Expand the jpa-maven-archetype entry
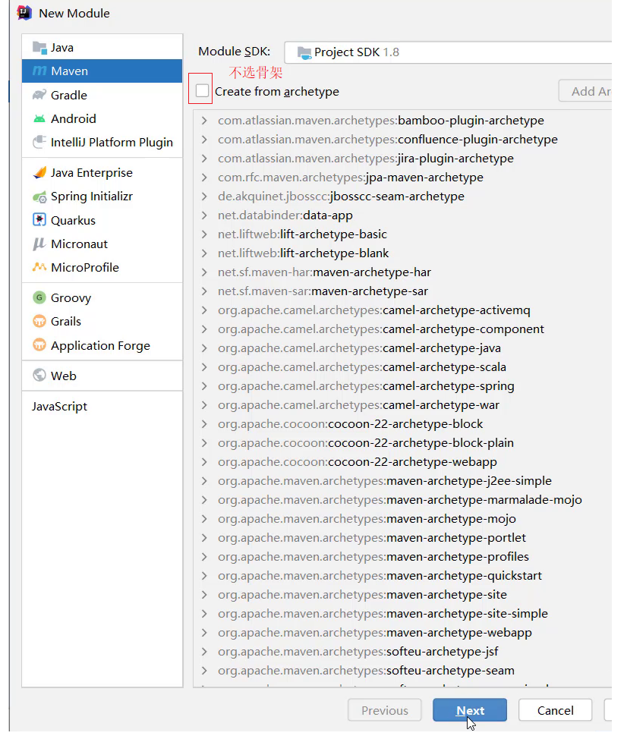This screenshot has width=627, height=739. click(204, 178)
